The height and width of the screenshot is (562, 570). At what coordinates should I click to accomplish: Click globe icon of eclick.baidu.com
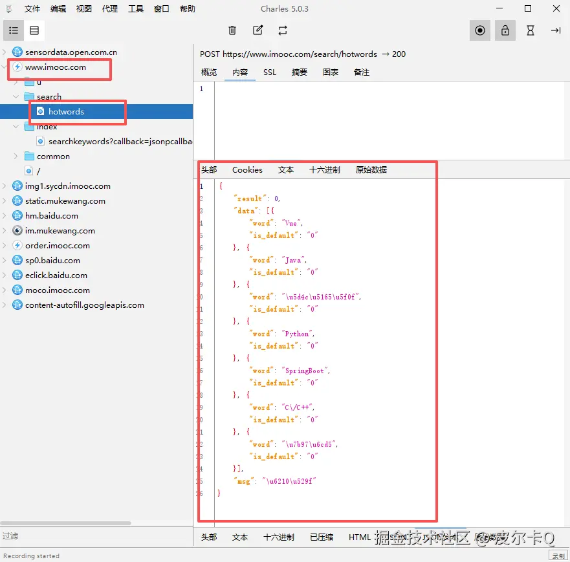tap(17, 276)
